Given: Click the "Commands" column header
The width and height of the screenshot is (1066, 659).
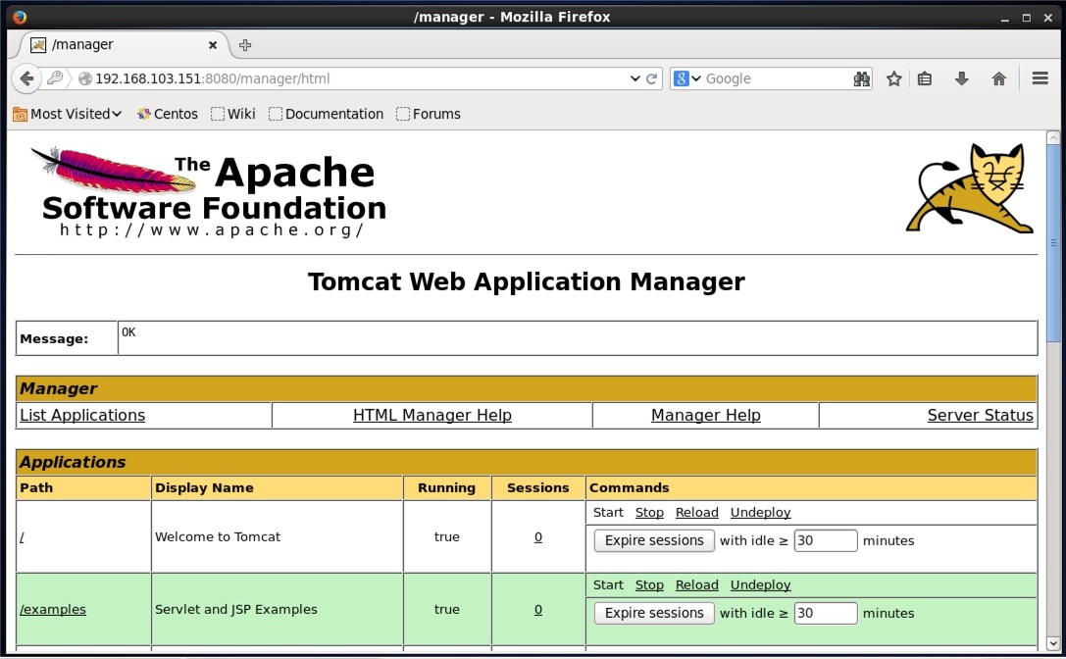Looking at the screenshot, I should [x=629, y=487].
